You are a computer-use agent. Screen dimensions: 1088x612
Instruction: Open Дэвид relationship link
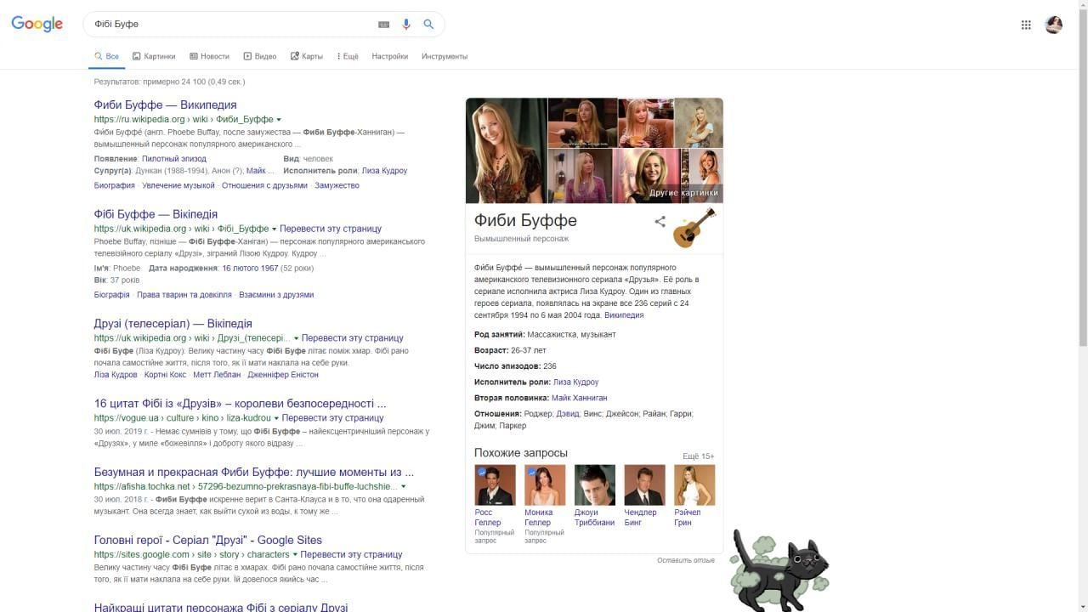568,414
